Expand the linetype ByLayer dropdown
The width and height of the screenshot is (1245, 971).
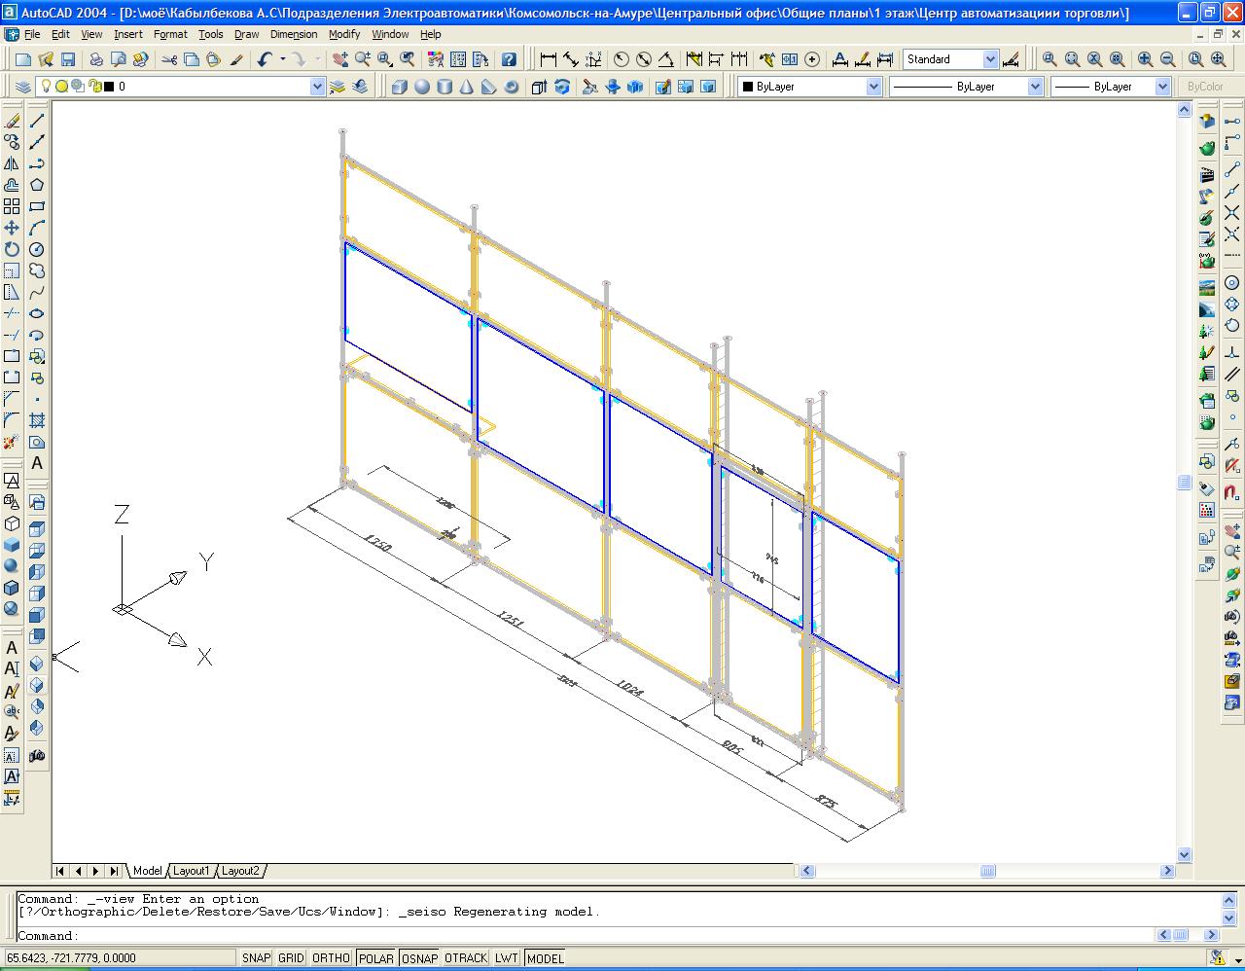point(1035,87)
